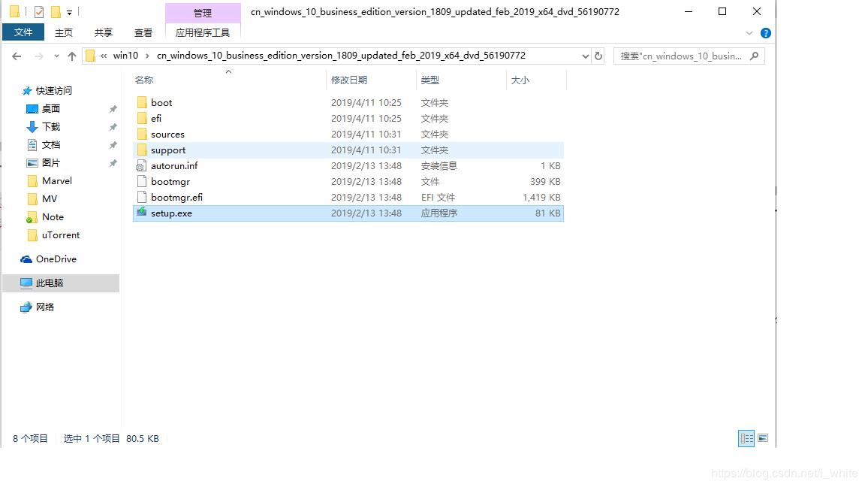This screenshot has height=487, width=865.
Task: Expand the breadcrumb arrow after win10
Action: [x=147, y=56]
